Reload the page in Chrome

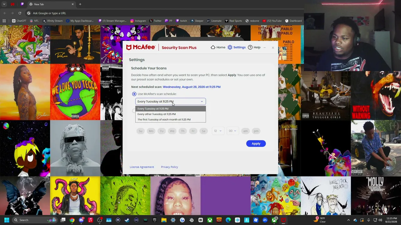20,13
